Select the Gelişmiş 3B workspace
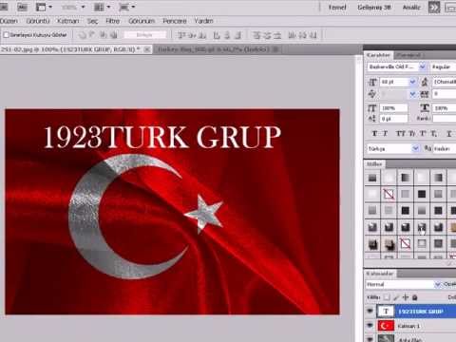Screen dimensions: 456x342 pyautogui.click(x=374, y=7)
